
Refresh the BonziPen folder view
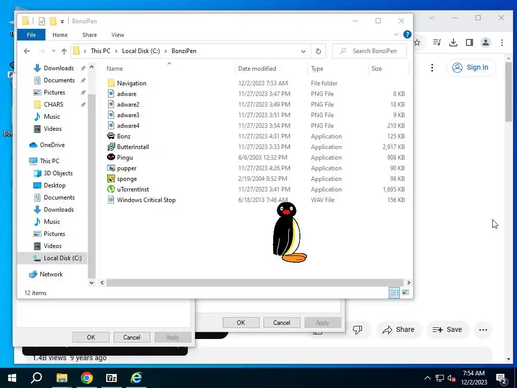pyautogui.click(x=318, y=51)
